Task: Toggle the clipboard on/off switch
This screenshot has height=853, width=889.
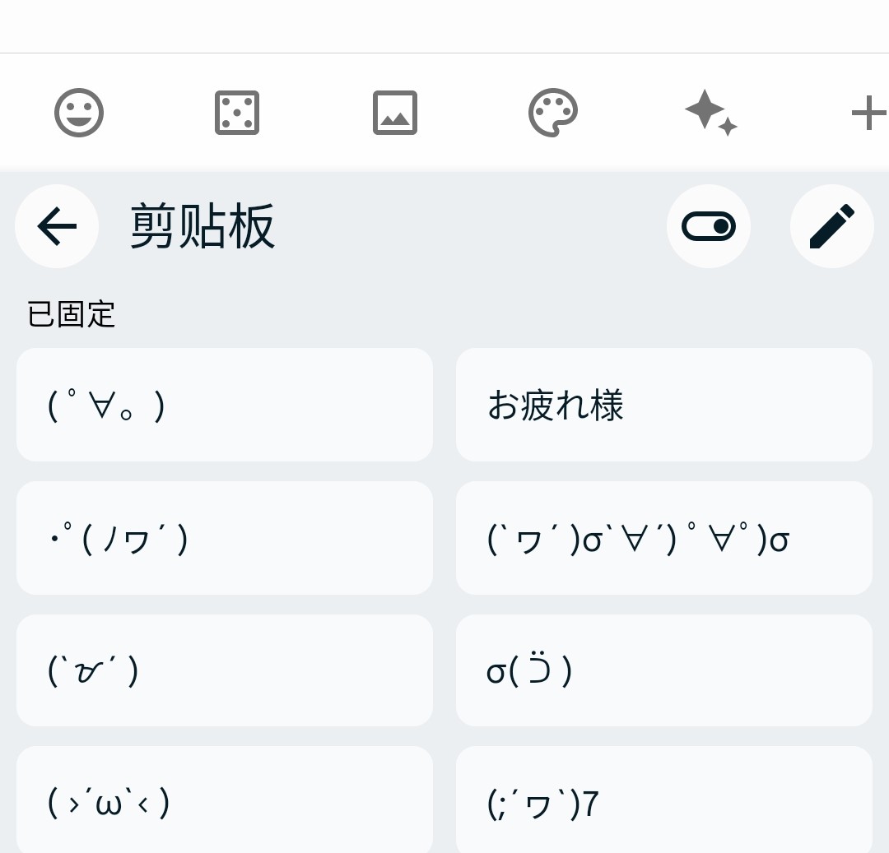Action: point(709,226)
